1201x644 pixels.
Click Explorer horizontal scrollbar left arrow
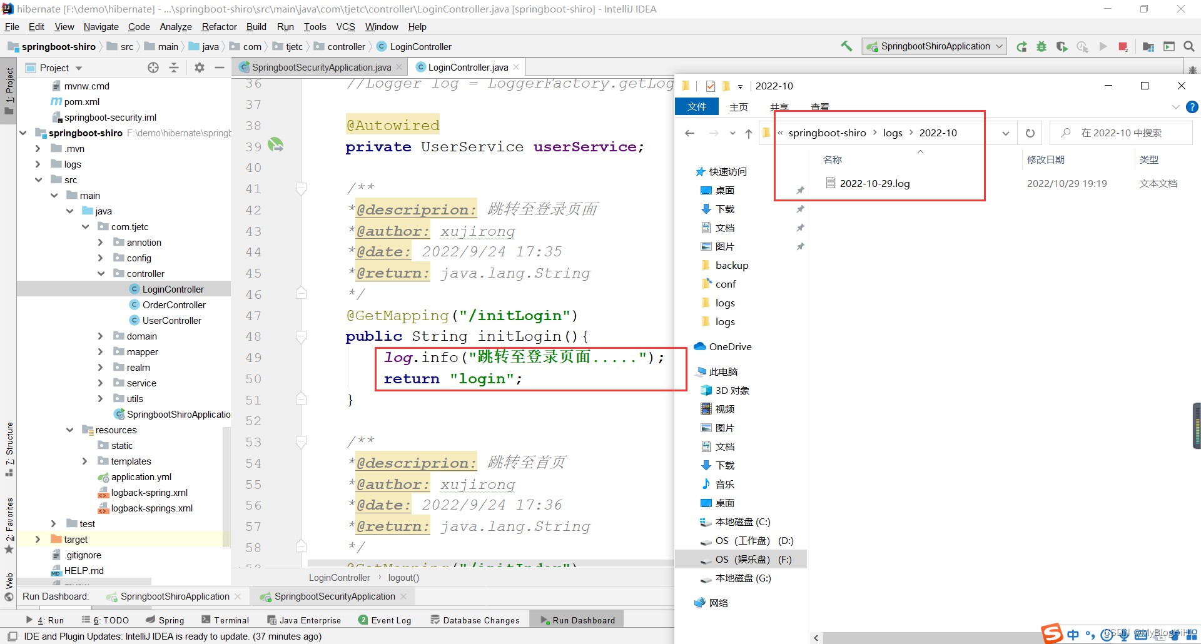[816, 638]
